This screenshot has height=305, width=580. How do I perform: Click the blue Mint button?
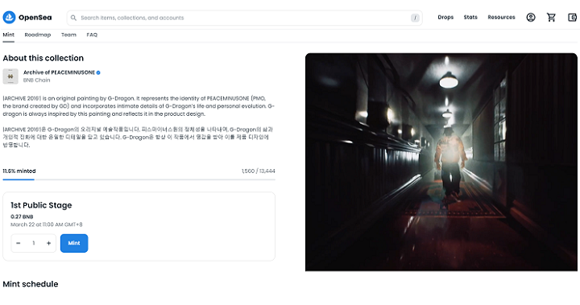click(x=74, y=243)
